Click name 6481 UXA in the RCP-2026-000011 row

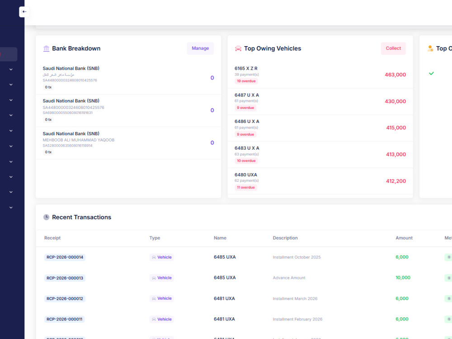click(224, 319)
